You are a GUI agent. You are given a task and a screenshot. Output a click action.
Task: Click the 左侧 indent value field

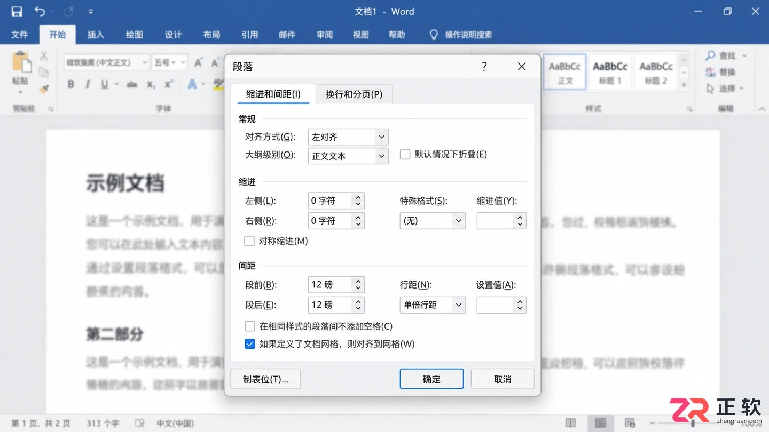(330, 201)
